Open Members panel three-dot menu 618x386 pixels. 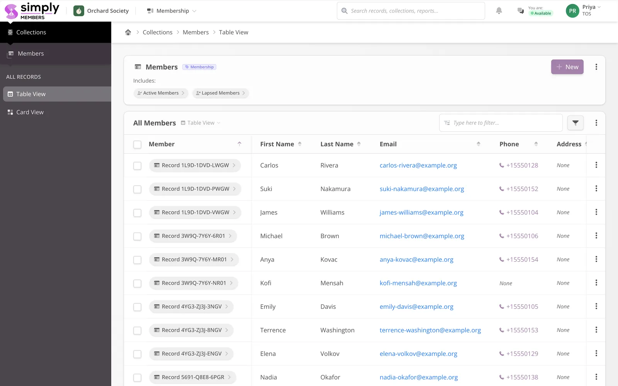(596, 67)
